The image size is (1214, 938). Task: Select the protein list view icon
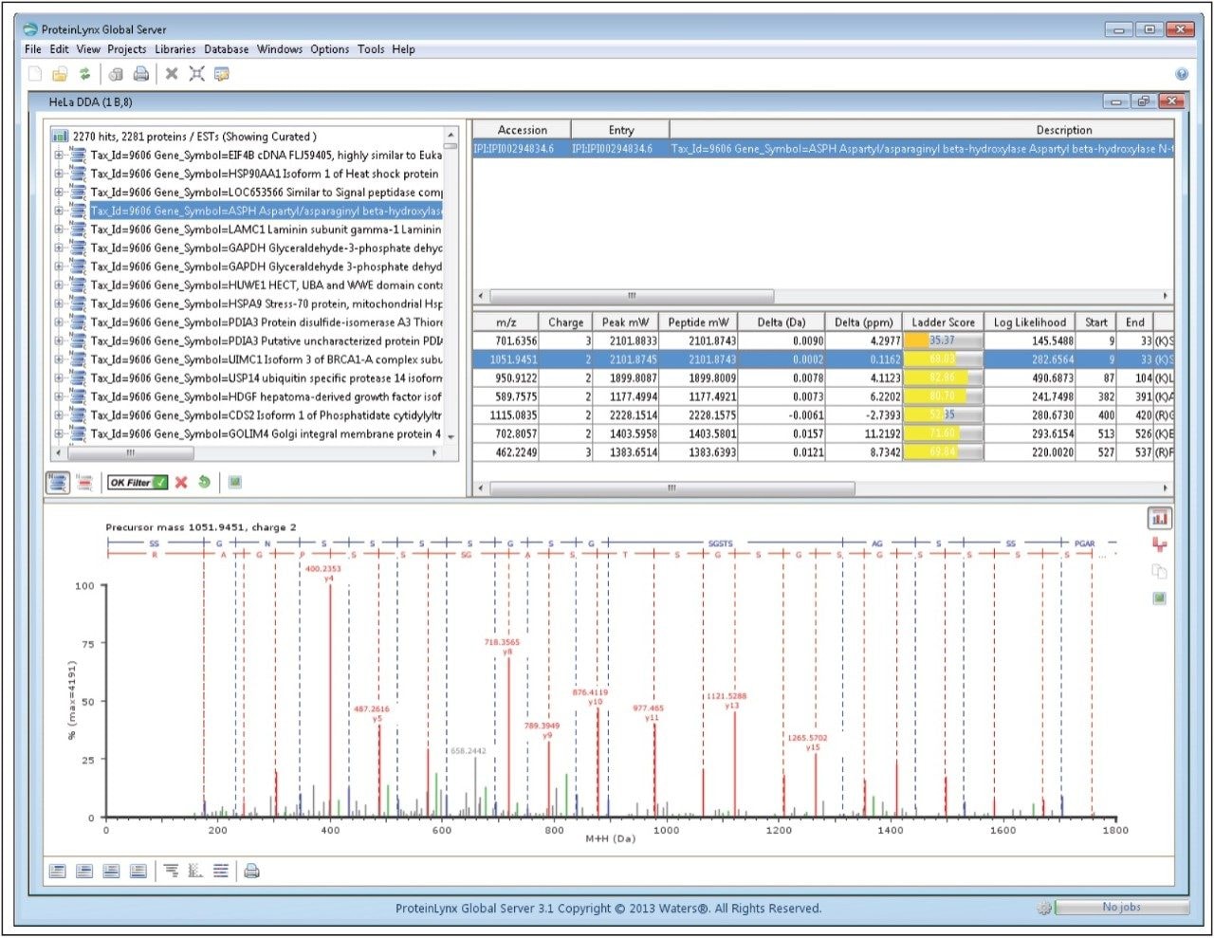click(58, 483)
